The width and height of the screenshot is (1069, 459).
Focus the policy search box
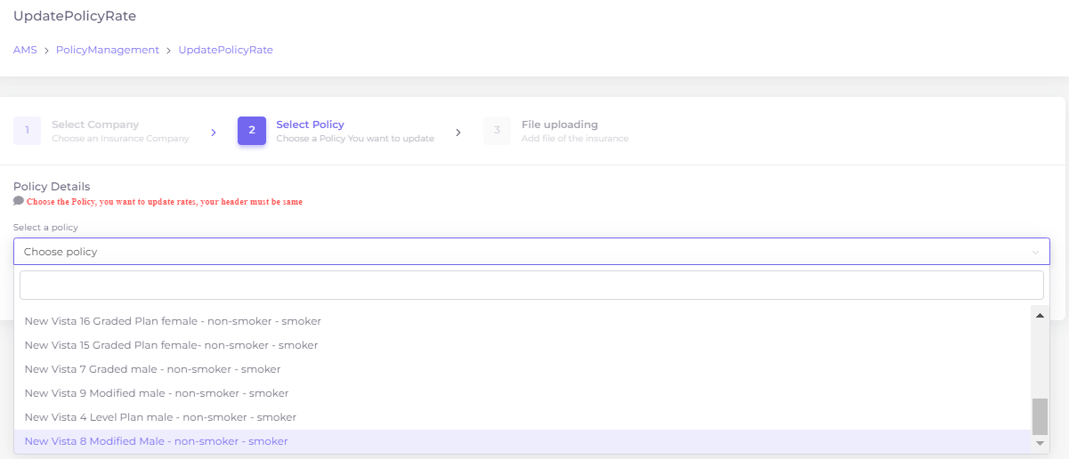click(x=531, y=286)
